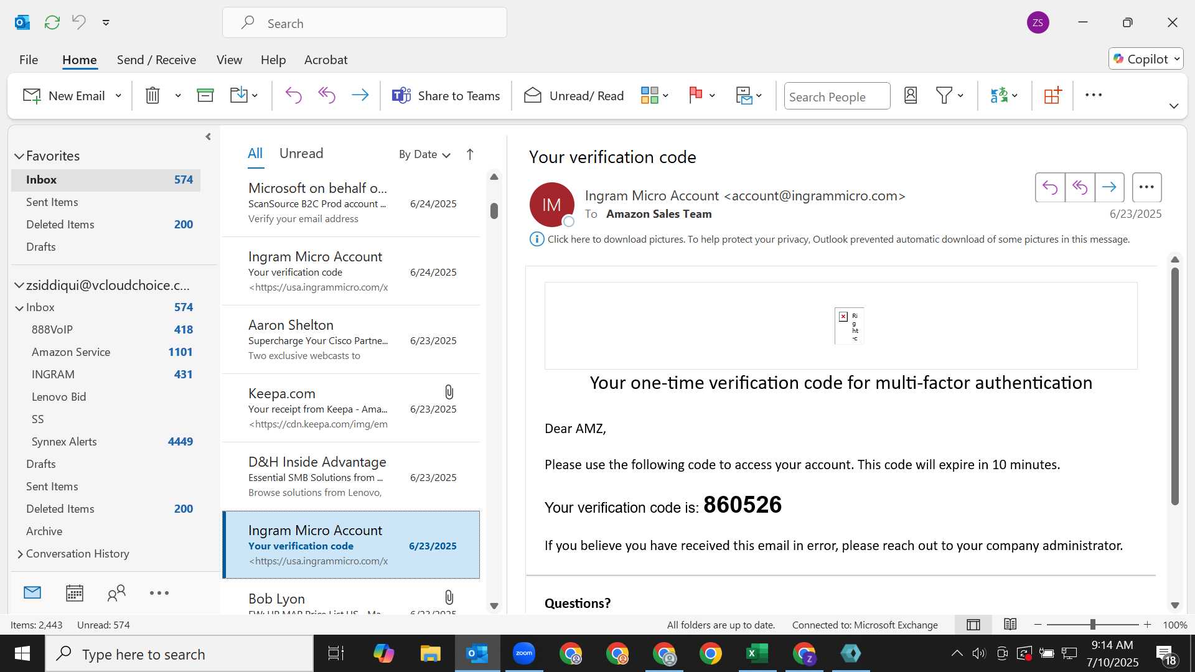The height and width of the screenshot is (672, 1195).
Task: Click the zoom out minus button
Action: [1038, 625]
